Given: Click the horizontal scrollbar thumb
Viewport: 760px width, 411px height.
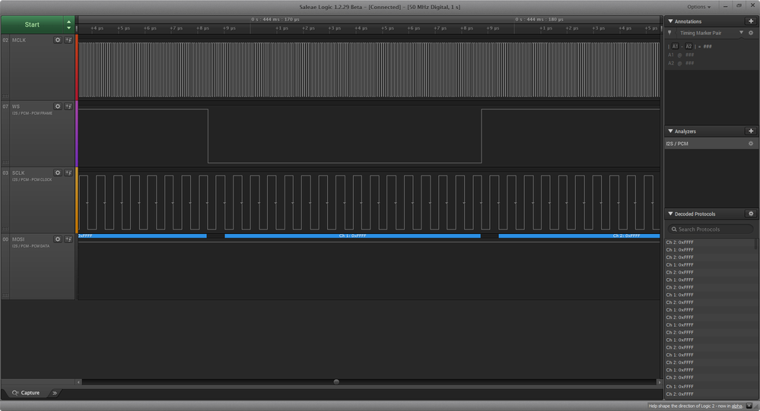Looking at the screenshot, I should (336, 382).
